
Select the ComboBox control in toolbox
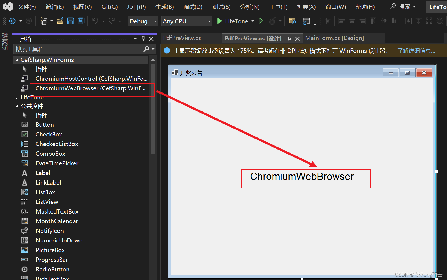pos(80,154)
